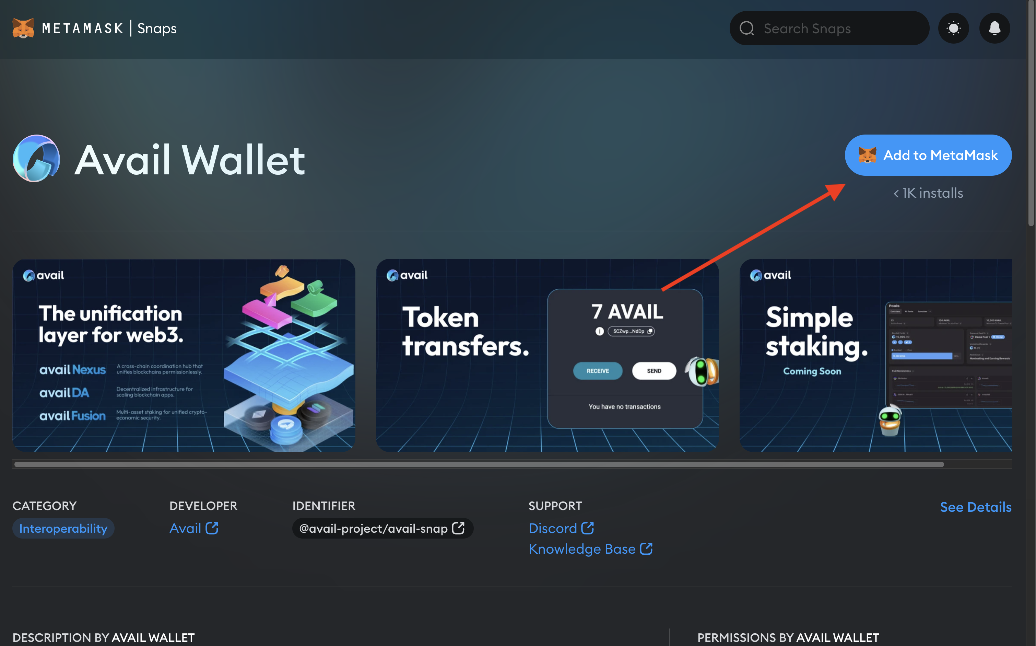Image resolution: width=1036 pixels, height=646 pixels.
Task: Click the Avail Wallet snap logo
Action: pos(36,159)
